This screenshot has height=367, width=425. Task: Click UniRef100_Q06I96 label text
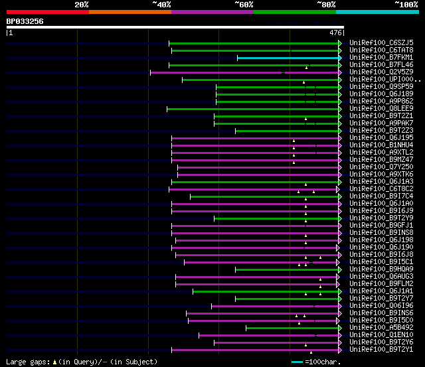coord(381,306)
